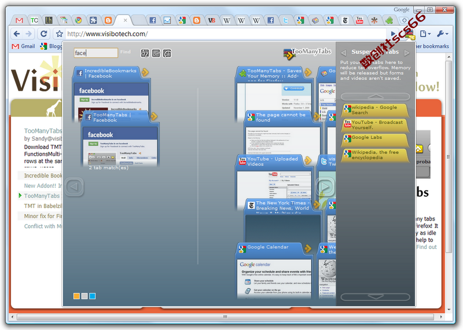Open the 'Incredible Book...' sidebar link on webpage

click(43, 175)
